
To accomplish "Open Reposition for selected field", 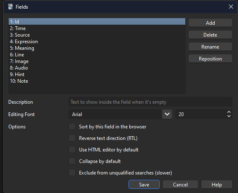I will pos(210,59).
